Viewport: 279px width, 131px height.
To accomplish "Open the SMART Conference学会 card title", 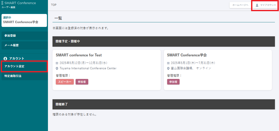I will 187,55.
